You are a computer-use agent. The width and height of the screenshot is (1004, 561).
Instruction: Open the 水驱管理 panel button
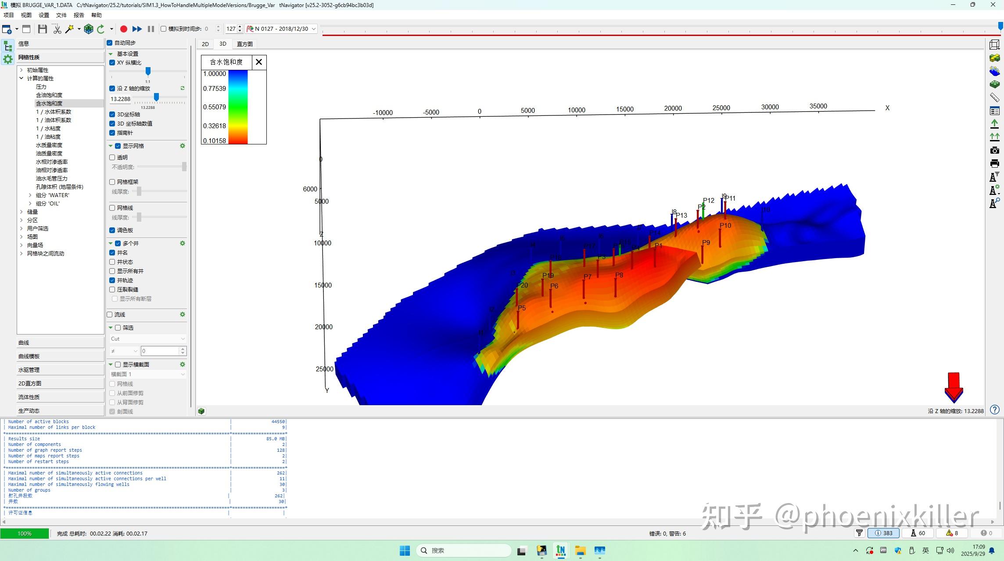[x=61, y=370]
